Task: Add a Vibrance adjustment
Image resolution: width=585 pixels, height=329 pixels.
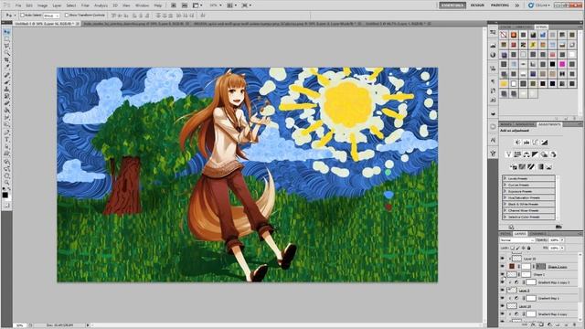Action: coord(508,154)
